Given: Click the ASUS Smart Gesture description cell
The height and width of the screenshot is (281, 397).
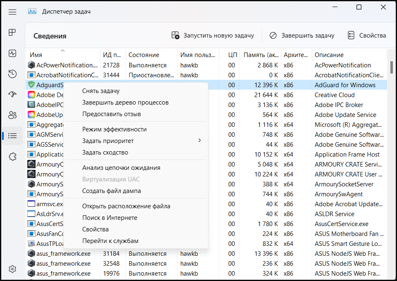Looking at the screenshot, I should pyautogui.click(x=348, y=243).
